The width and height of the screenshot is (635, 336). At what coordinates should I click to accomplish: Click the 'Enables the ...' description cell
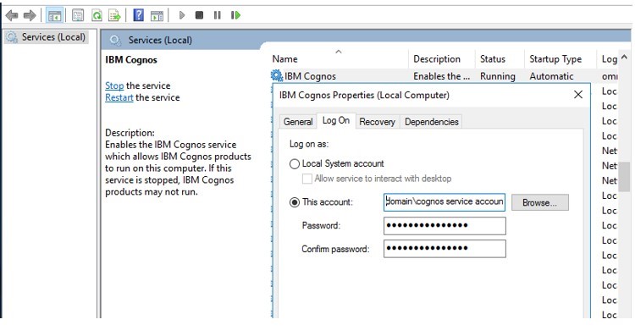pos(441,76)
